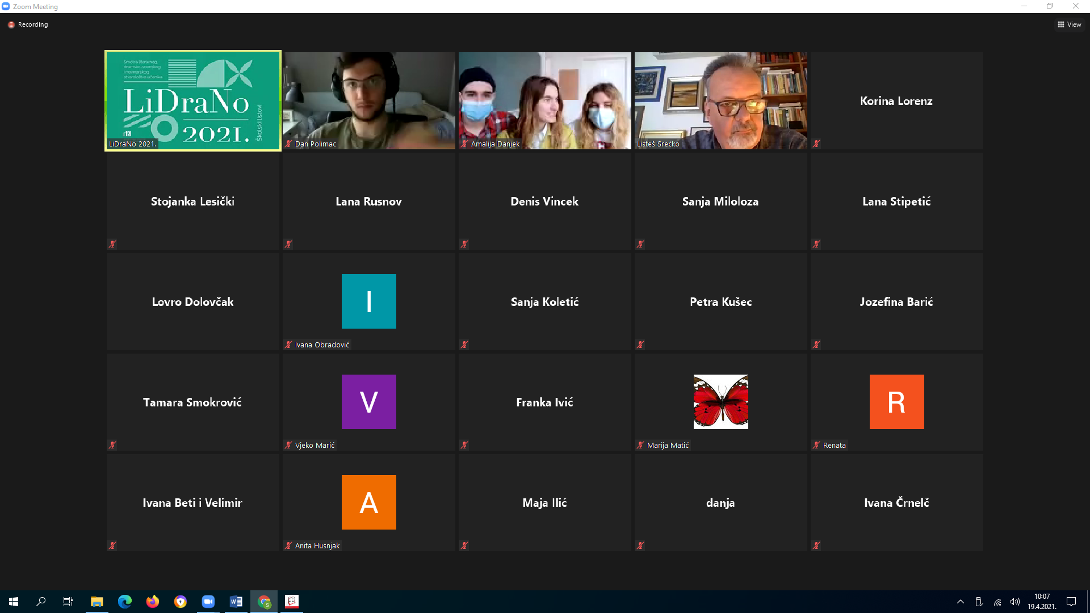
Task: Click Renata's orange R avatar
Action: (x=896, y=402)
